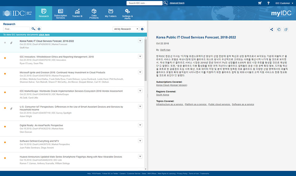Toggle unread dot for Digital Realty row
This screenshot has height=176, width=296.
click(x=5, y=127)
